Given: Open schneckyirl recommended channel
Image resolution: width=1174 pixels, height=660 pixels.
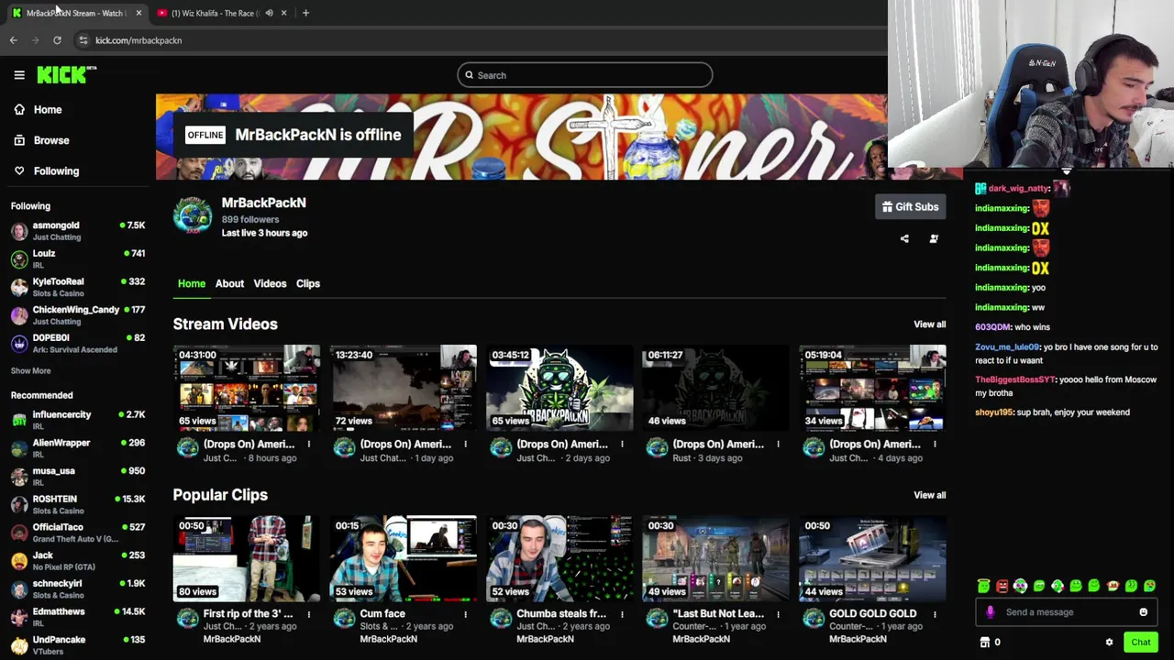Looking at the screenshot, I should [78, 588].
